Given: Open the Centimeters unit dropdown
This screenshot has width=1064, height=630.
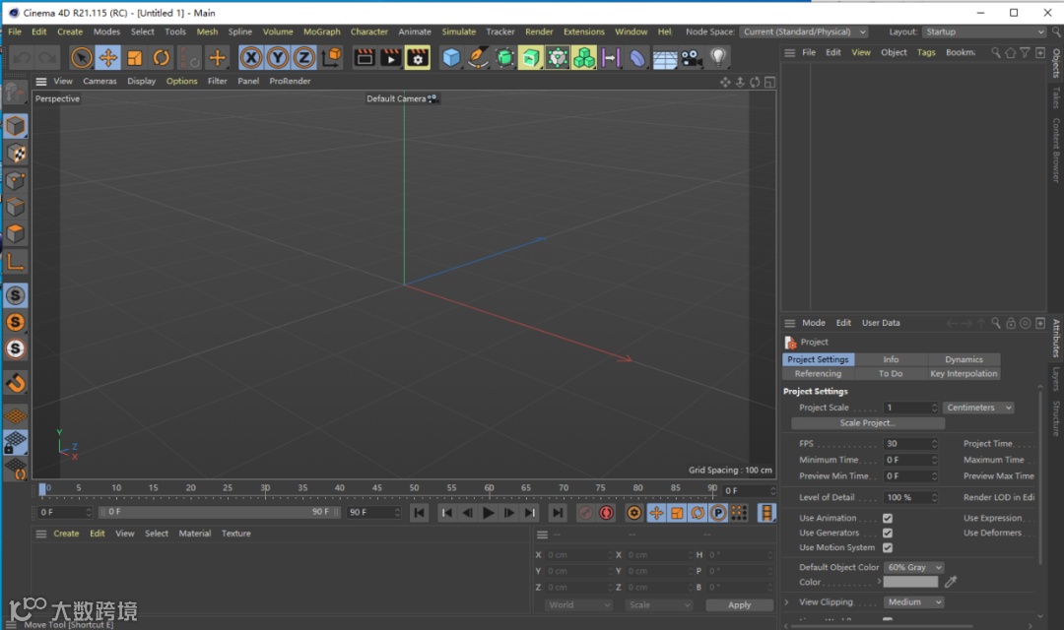Looking at the screenshot, I should [x=978, y=408].
